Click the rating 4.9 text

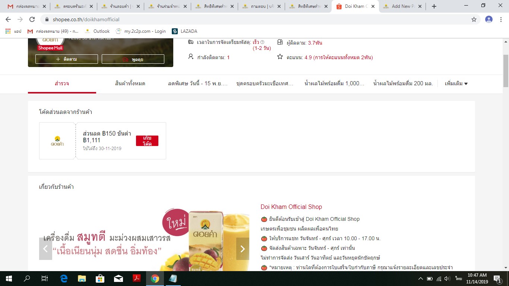(x=338, y=57)
